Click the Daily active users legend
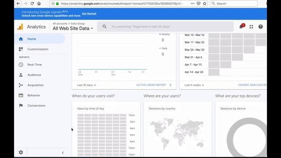This screenshot has height=158, width=281. (x=163, y=48)
